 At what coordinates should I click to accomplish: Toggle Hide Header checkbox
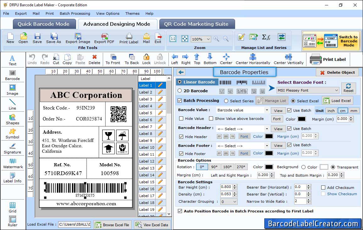181,136
